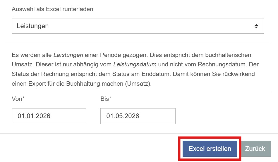Click the Von* field label
The height and width of the screenshot is (162, 278).
(18, 99)
